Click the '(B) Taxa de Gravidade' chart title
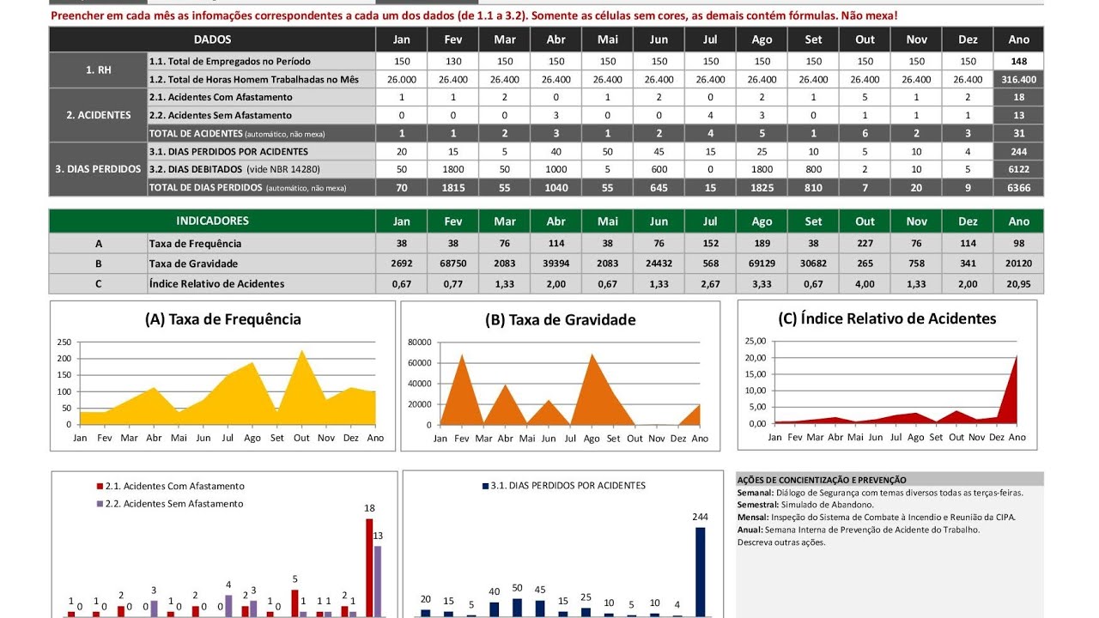Screen dimensions: 1099x618 [x=561, y=320]
